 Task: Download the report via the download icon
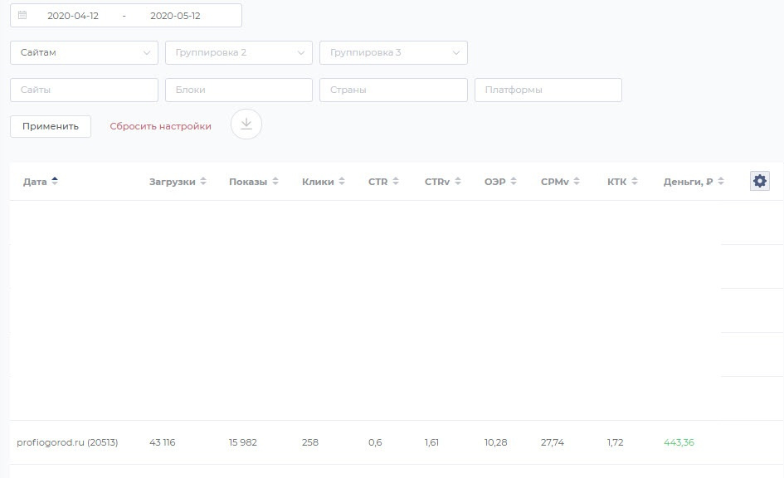(x=246, y=124)
